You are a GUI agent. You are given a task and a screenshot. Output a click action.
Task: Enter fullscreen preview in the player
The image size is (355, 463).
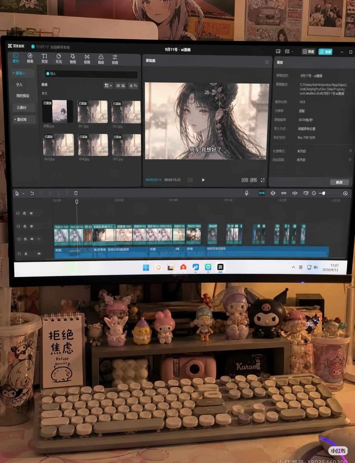(263, 180)
